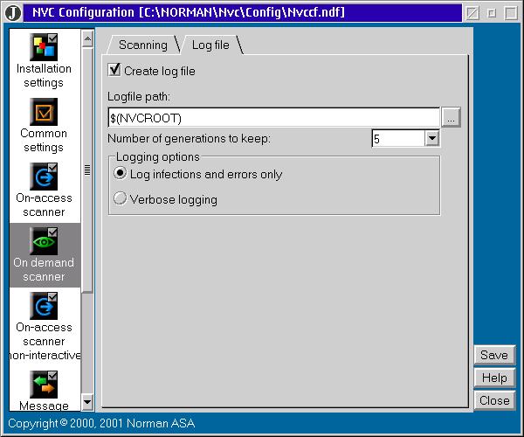Screen dimensions: 524x437
Task: Click into the Logfile path input field
Action: point(273,117)
